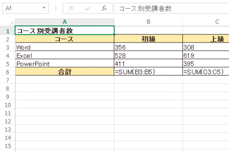Screen dimensions: 229x152
Task: Select the column A header
Action: pos(65,22)
